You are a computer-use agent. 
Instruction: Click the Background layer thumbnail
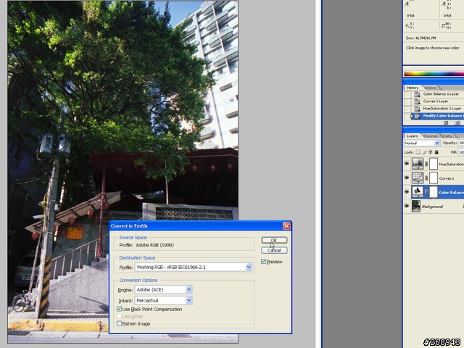click(416, 206)
